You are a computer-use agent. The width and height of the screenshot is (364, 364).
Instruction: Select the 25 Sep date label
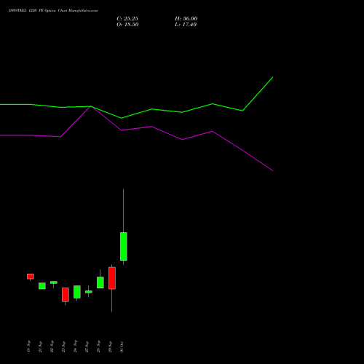(87, 347)
